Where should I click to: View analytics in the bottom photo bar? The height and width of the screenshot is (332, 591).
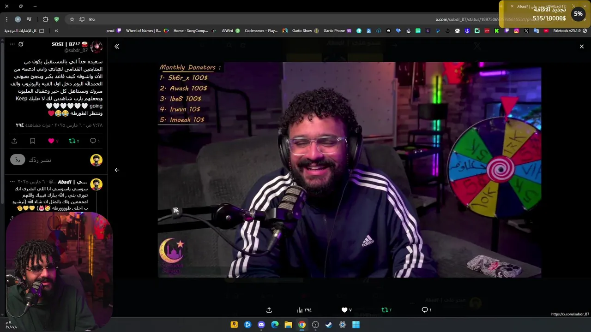304,310
